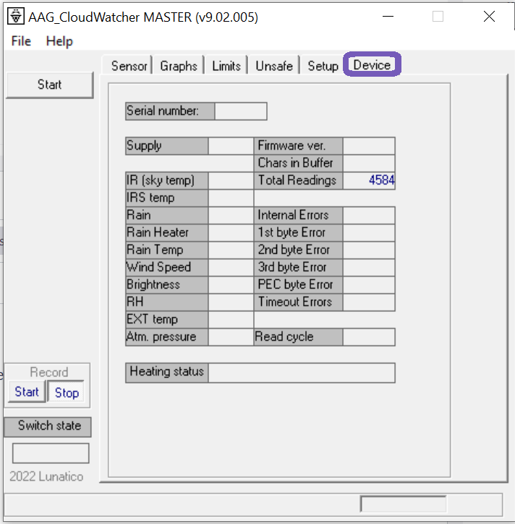Click the Rain value cell
This screenshot has width=515, height=524.
(231, 216)
